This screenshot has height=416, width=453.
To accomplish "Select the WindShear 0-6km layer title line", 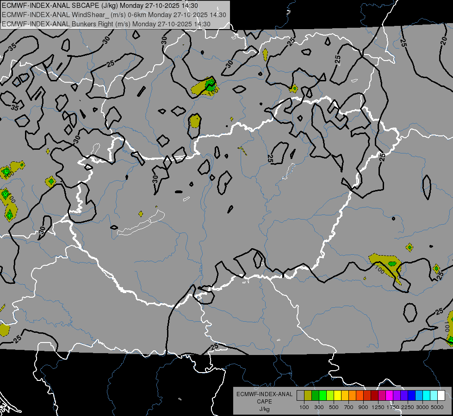I will (x=114, y=15).
